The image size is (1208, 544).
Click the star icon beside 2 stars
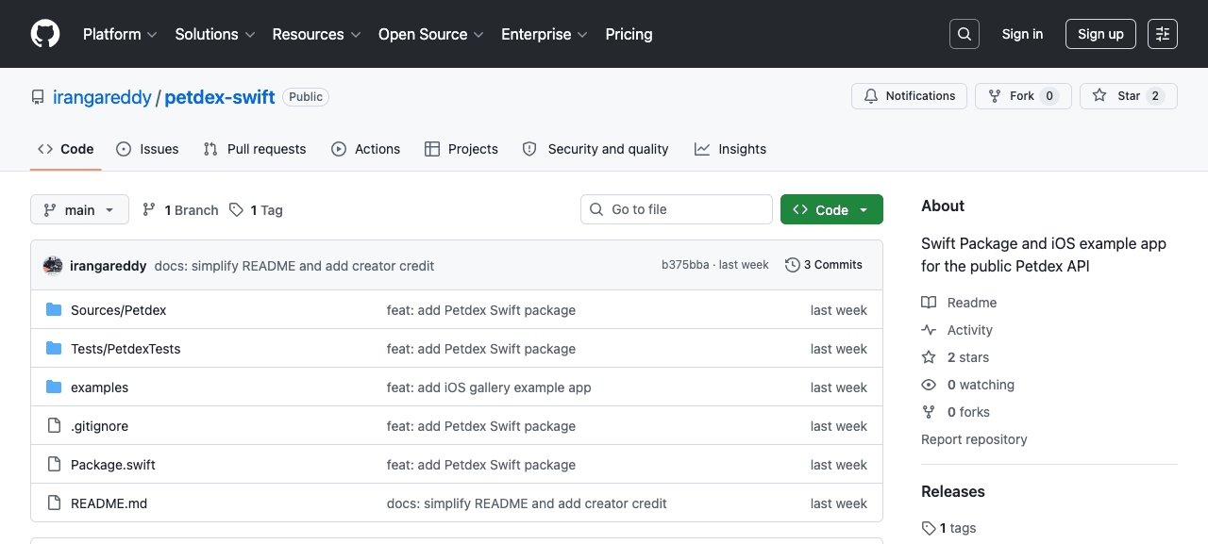click(x=929, y=357)
